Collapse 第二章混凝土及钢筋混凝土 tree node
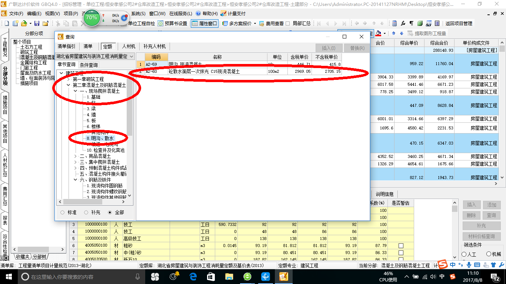 tap(68, 85)
